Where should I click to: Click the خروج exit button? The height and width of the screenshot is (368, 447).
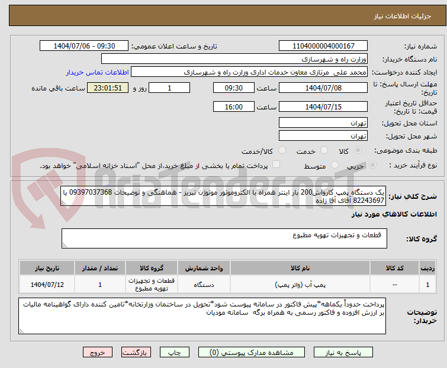click(x=98, y=352)
